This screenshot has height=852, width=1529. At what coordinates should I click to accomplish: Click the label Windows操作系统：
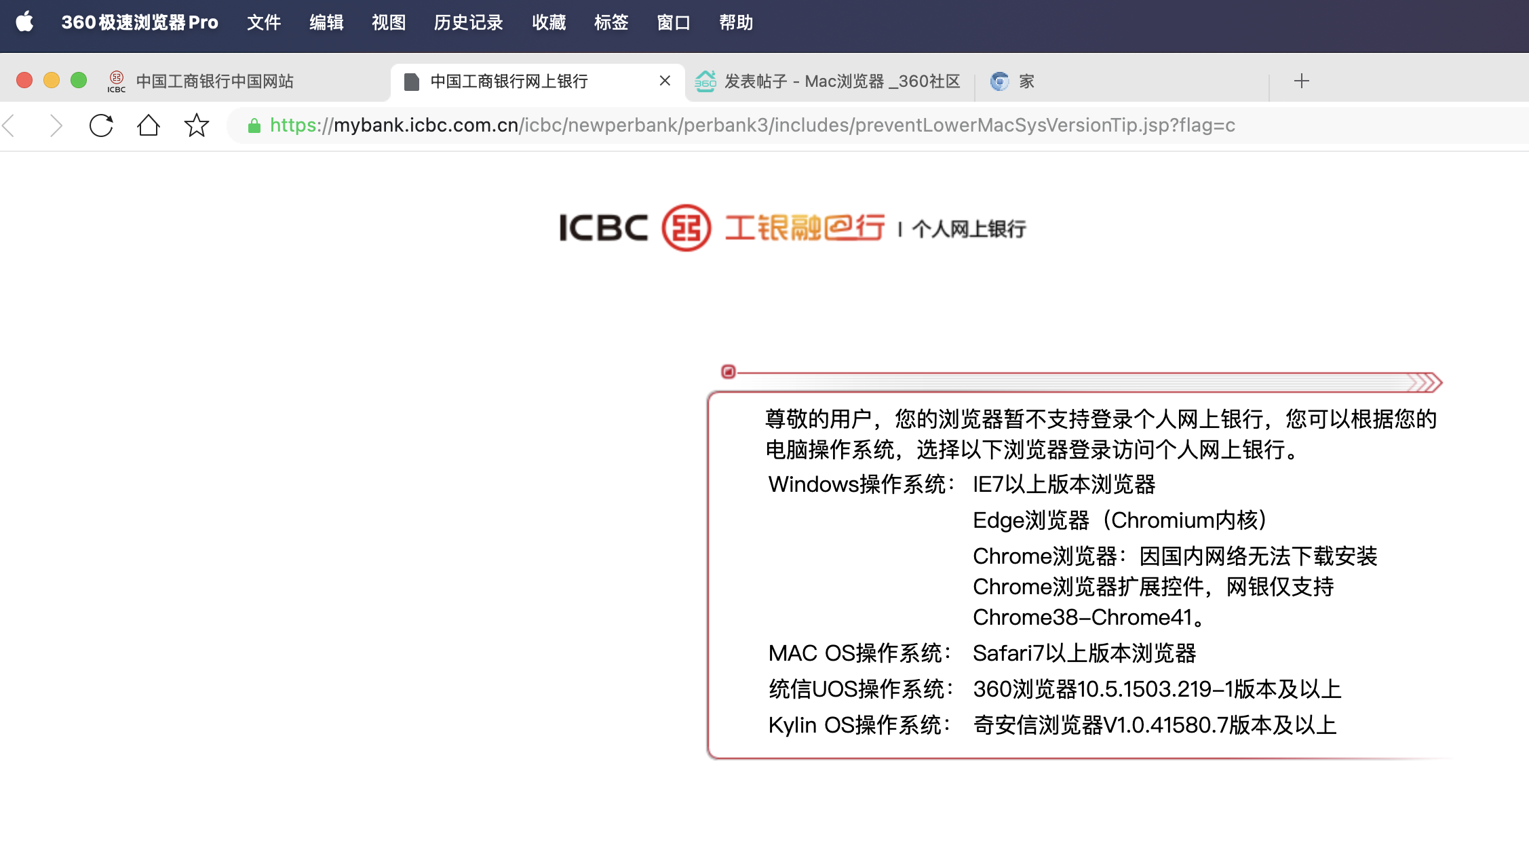(x=862, y=484)
